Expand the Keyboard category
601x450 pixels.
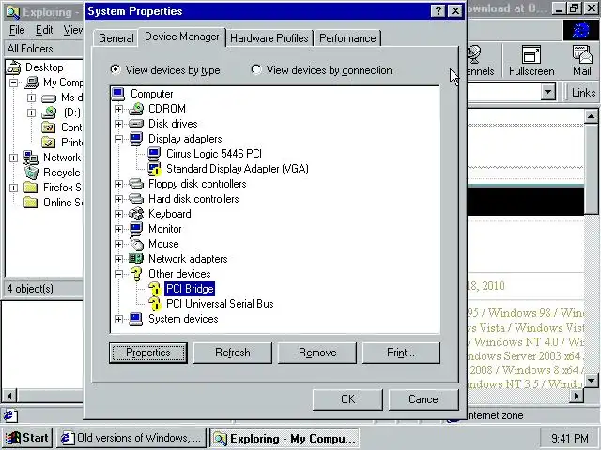click(119, 214)
